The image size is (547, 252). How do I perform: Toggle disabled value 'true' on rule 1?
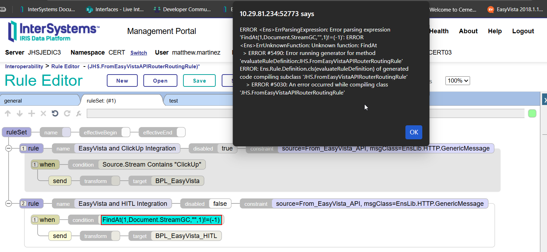pyautogui.click(x=227, y=148)
